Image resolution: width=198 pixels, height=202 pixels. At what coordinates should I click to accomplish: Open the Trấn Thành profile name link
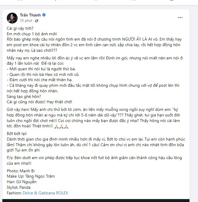(x=30, y=15)
